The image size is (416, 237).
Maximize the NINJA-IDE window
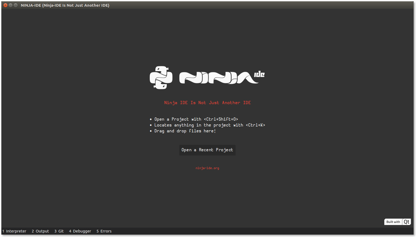(x=16, y=5)
